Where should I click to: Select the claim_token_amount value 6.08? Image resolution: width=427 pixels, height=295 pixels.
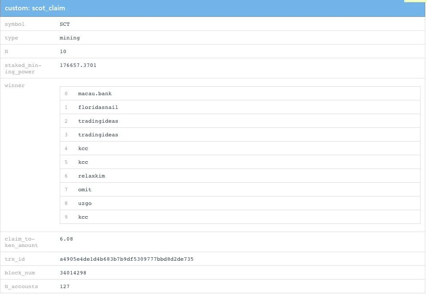(x=66, y=239)
